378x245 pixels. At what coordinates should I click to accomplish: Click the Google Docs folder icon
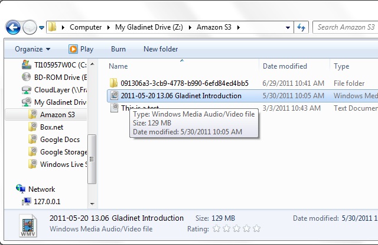[32, 139]
